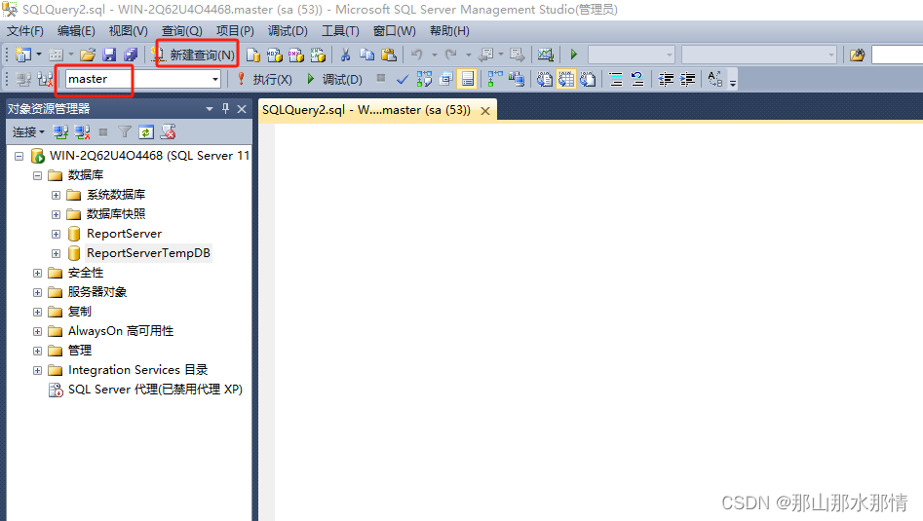The height and width of the screenshot is (521, 923).
Task: Increase the line indent
Action: [687, 79]
